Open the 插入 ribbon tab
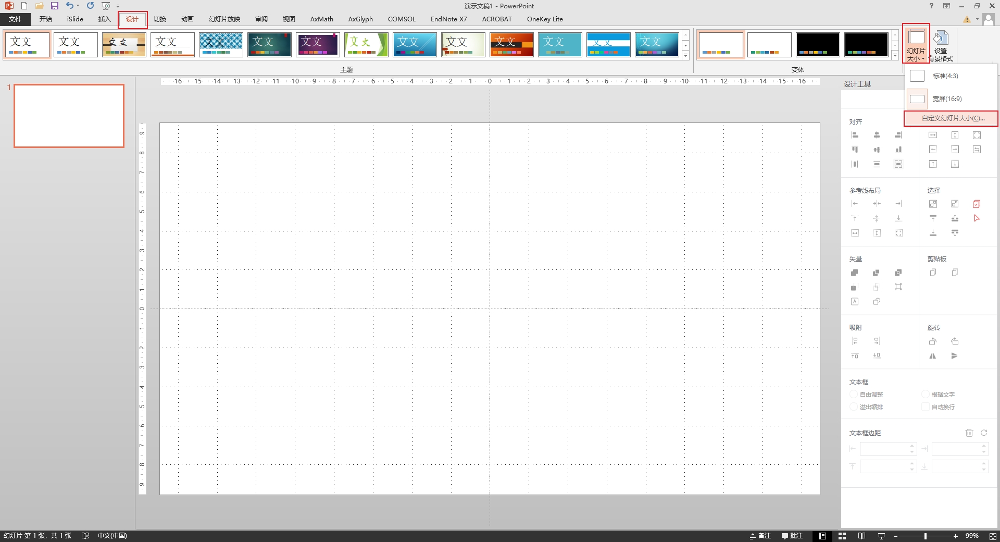The width and height of the screenshot is (1000, 542). [105, 19]
